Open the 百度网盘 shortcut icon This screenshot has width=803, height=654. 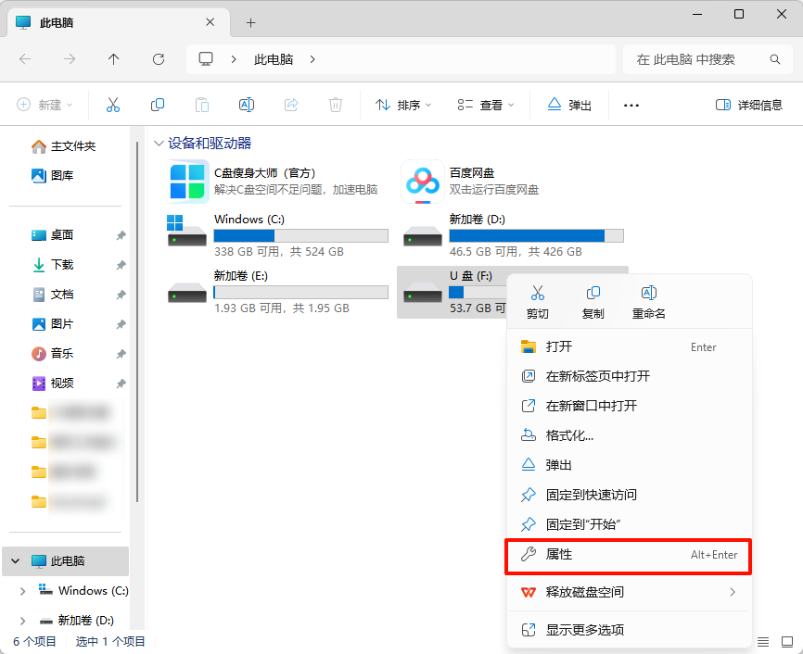point(422,182)
